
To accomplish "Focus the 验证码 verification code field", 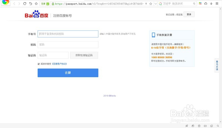I will [x=53, y=55].
